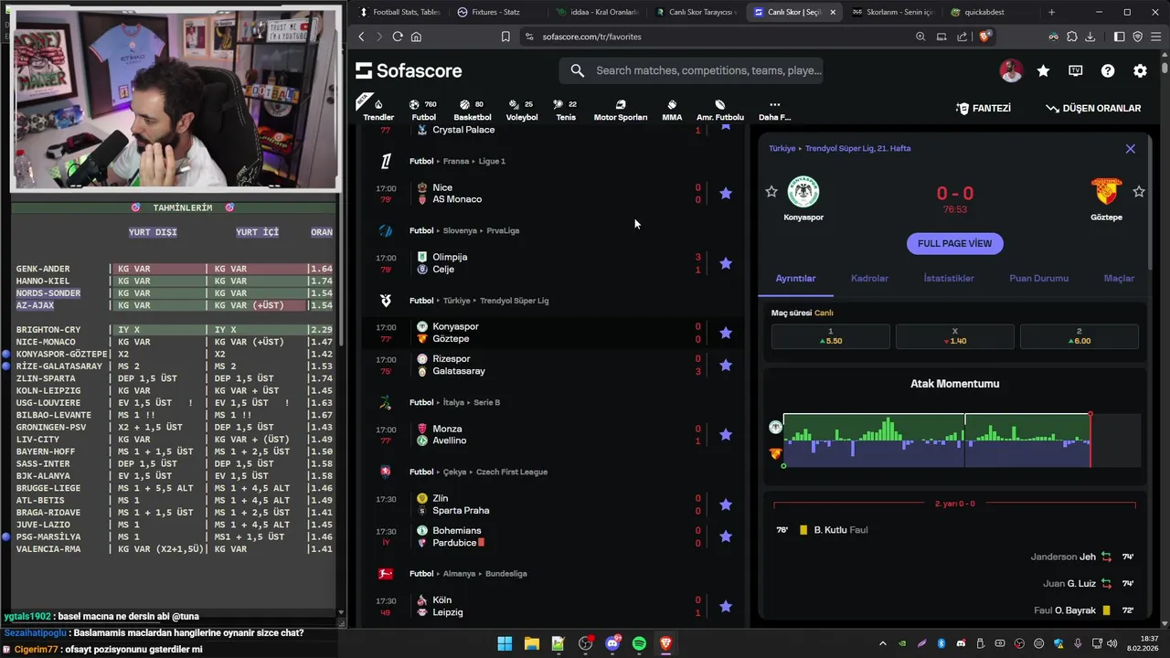Bookmark this page in the browser
Image resolution: width=1170 pixels, height=658 pixels.
coord(505,37)
